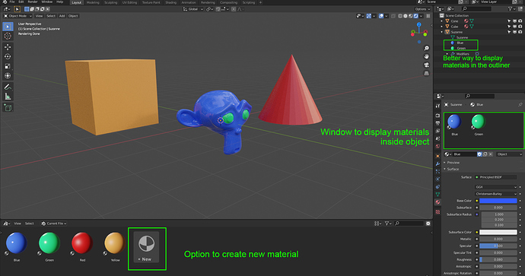Viewport: 525px width, 276px height.
Task: Click the New material button
Action: coord(147,247)
